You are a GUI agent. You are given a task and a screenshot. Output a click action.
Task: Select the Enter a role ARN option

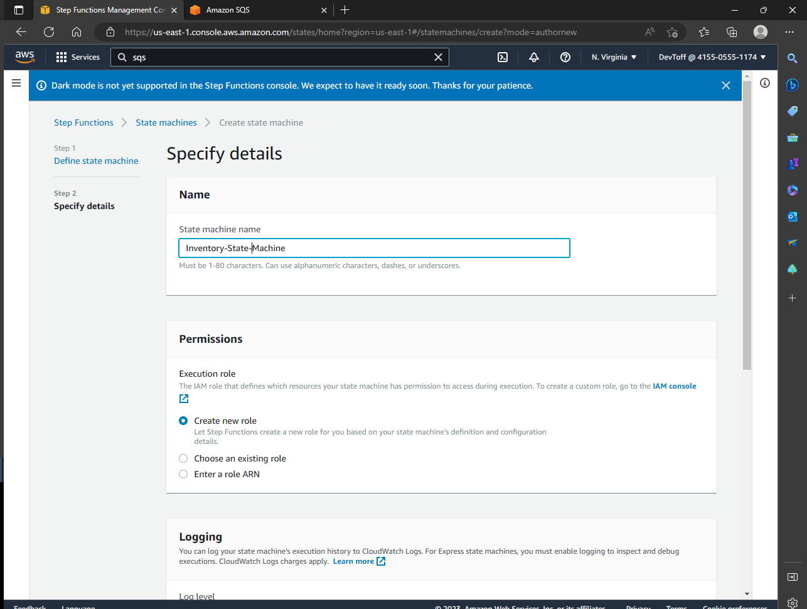(183, 474)
